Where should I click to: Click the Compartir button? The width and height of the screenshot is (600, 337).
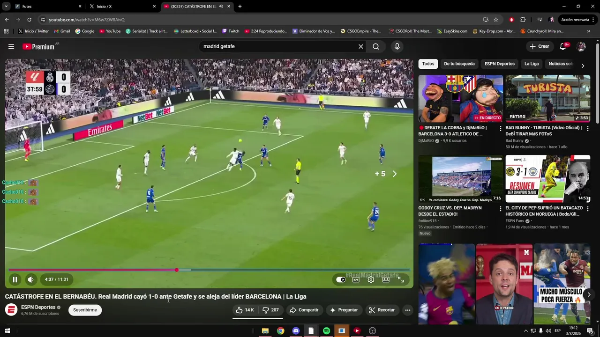click(x=304, y=310)
